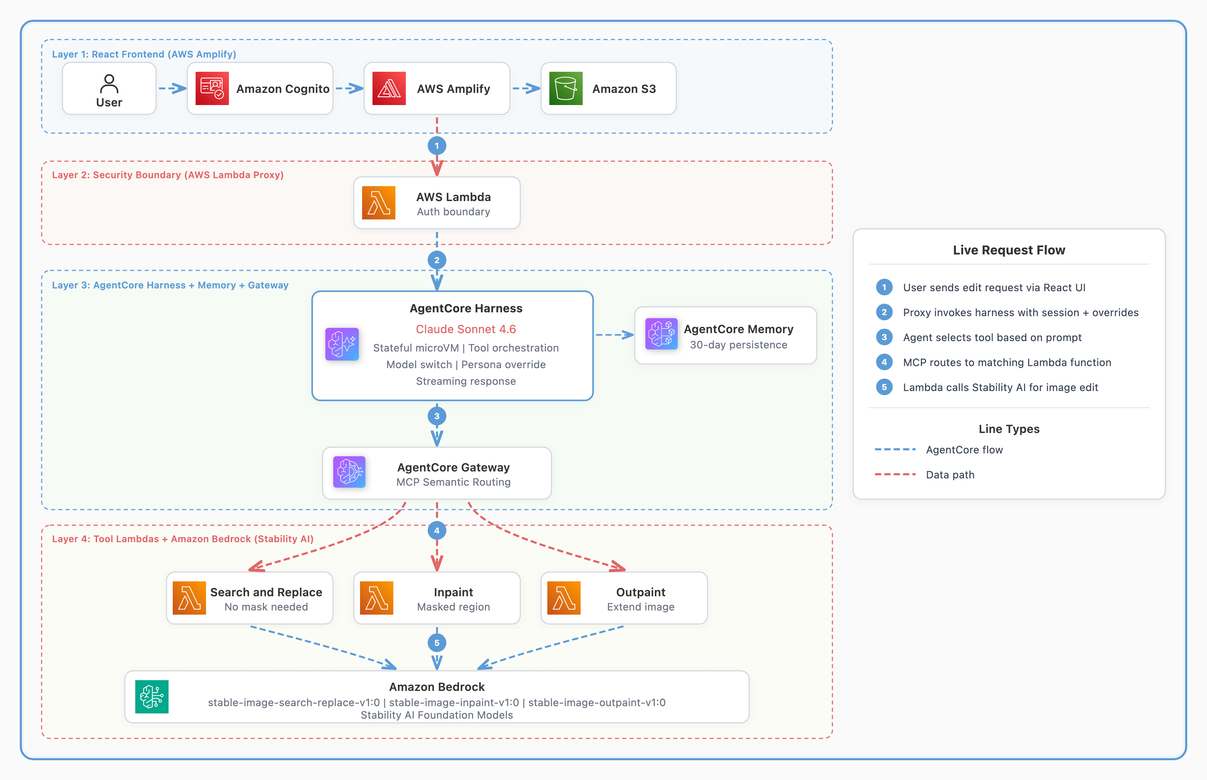1207x780 pixels.
Task: Click the 'Streaming response' text
Action: click(x=466, y=381)
